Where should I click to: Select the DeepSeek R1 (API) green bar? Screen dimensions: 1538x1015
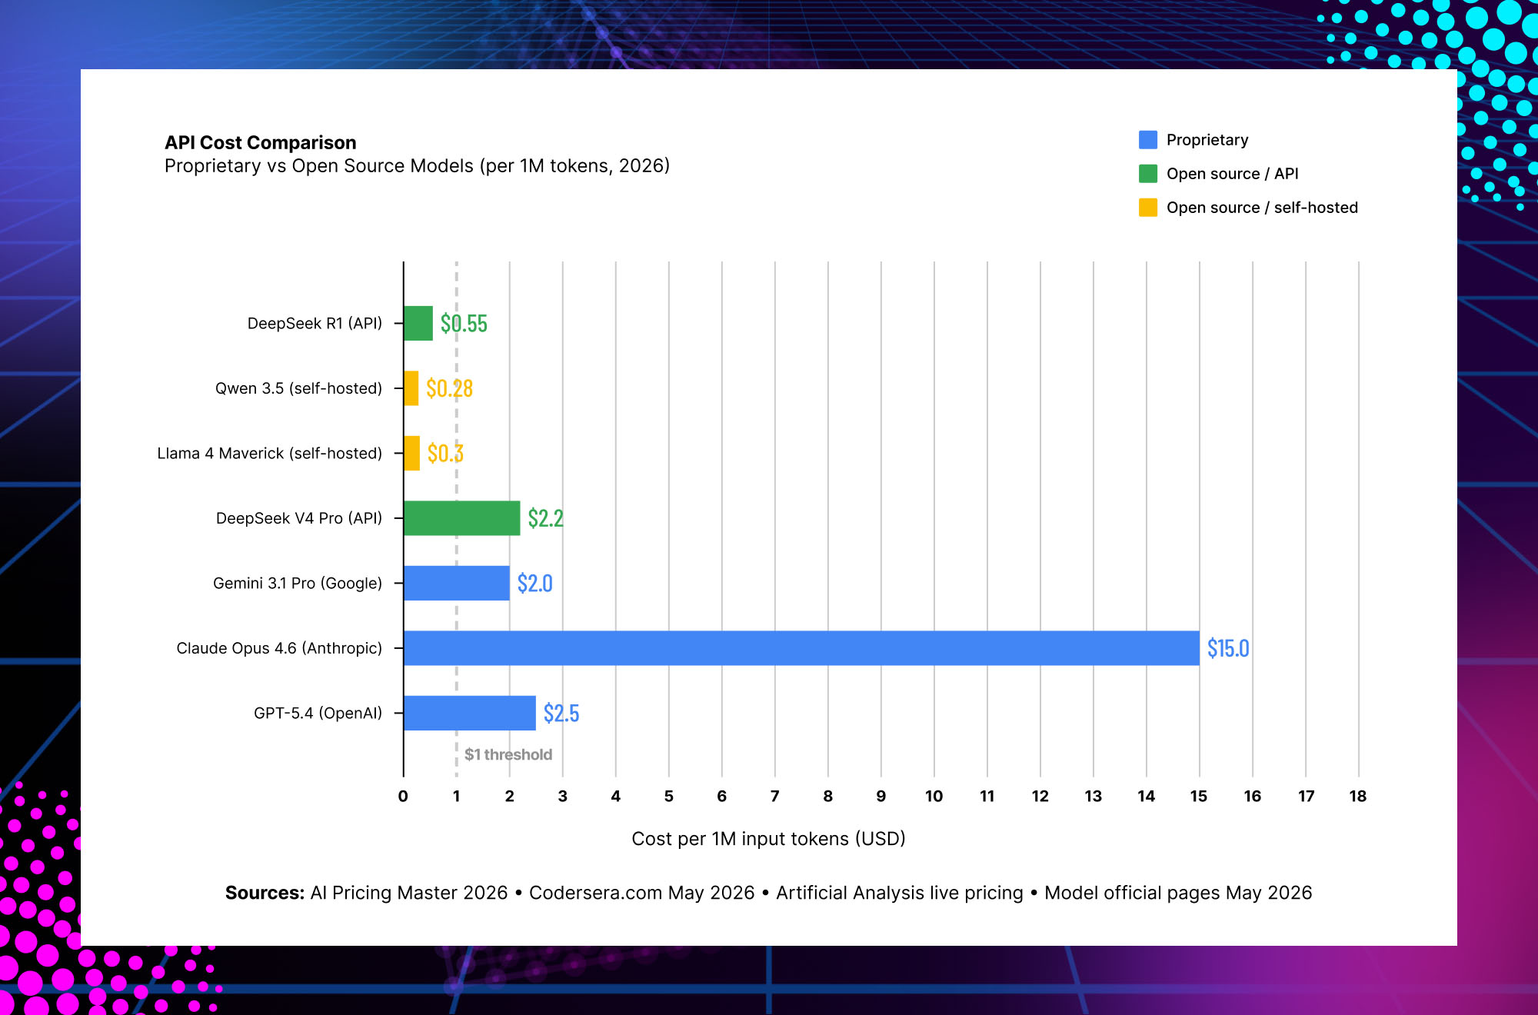pyautogui.click(x=418, y=323)
